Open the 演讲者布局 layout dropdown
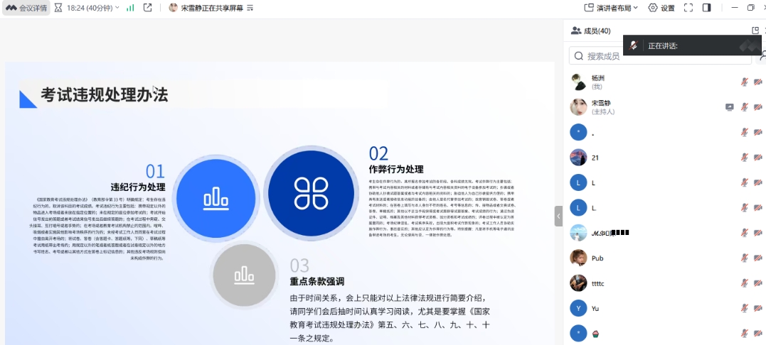 [611, 8]
